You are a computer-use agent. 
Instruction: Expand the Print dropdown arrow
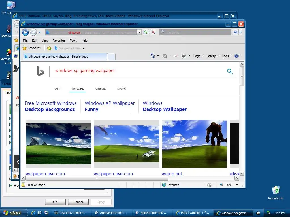click(x=189, y=56)
